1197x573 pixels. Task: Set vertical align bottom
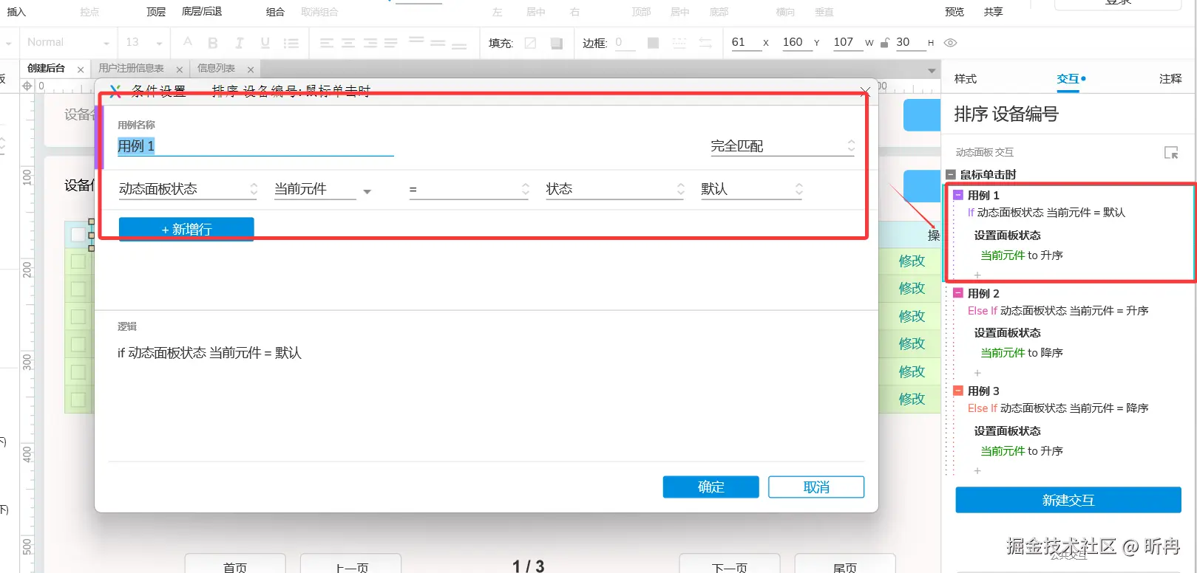[459, 46]
